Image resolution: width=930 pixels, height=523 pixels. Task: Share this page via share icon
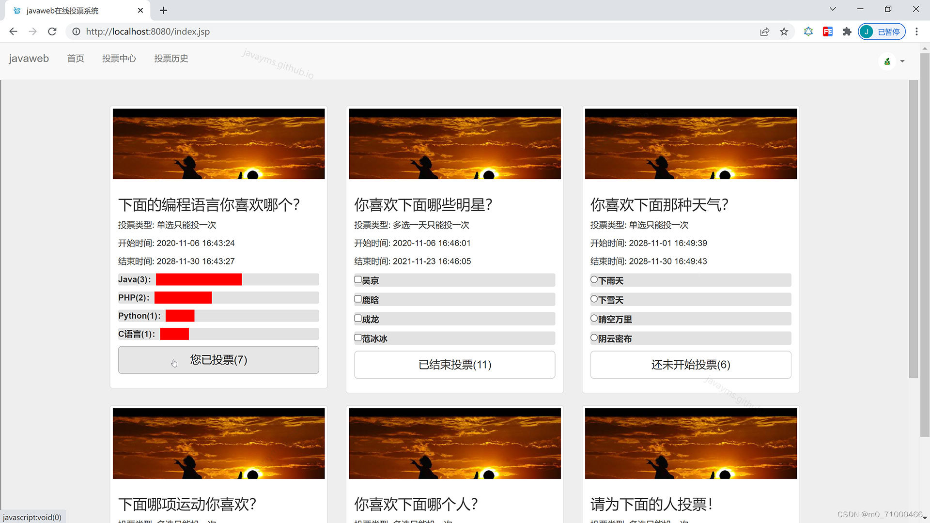pyautogui.click(x=765, y=31)
